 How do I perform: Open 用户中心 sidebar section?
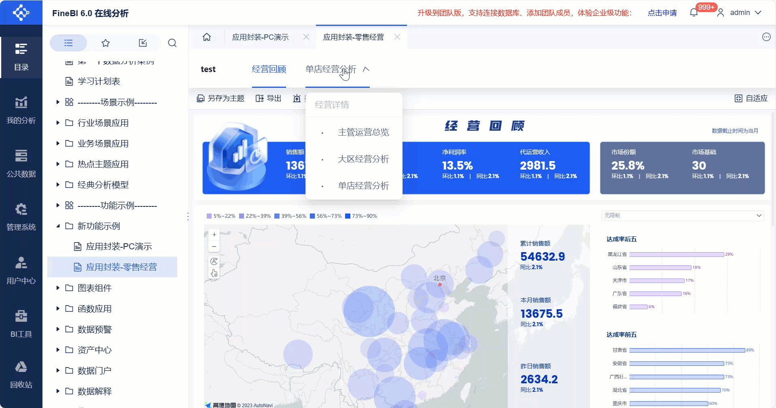tap(21, 270)
